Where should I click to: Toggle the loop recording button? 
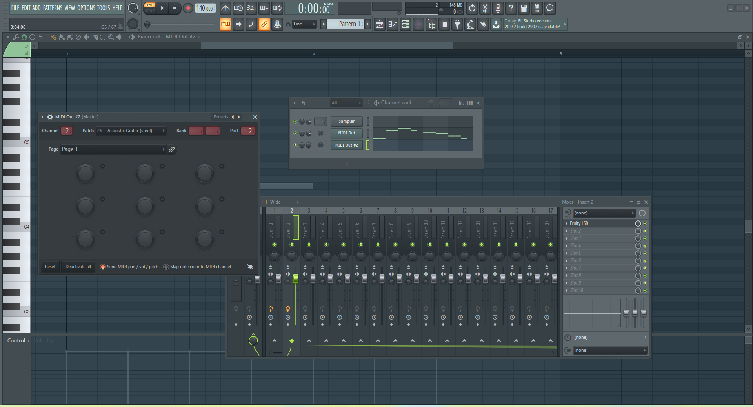point(277,8)
